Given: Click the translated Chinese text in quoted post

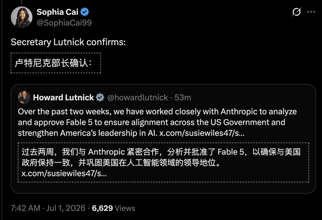Looking at the screenshot, I should pos(163,162).
